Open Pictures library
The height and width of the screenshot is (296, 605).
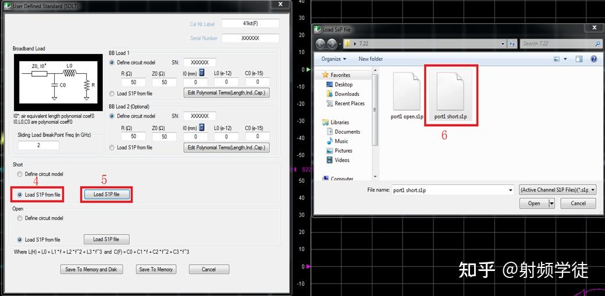pyautogui.click(x=340, y=151)
